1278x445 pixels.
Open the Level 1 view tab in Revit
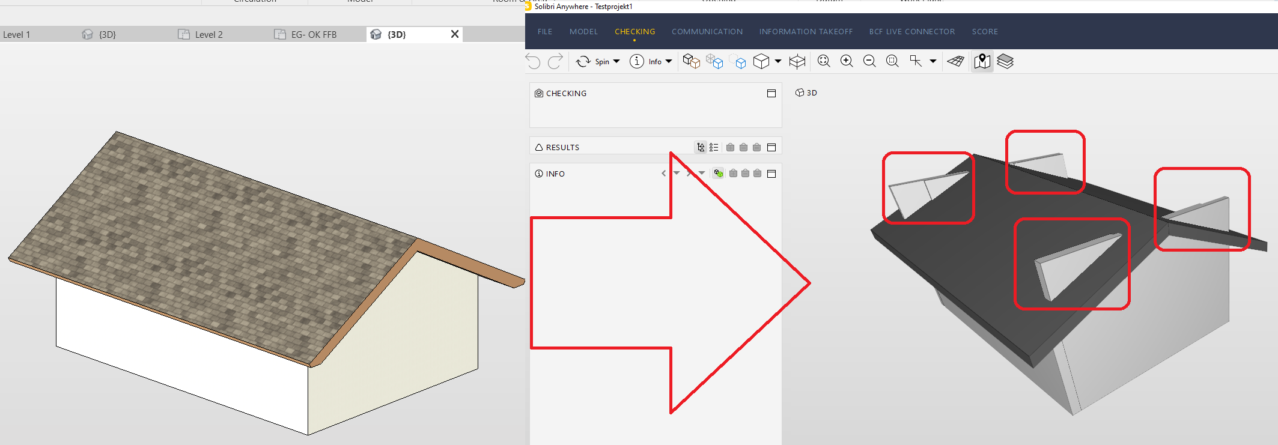17,34
